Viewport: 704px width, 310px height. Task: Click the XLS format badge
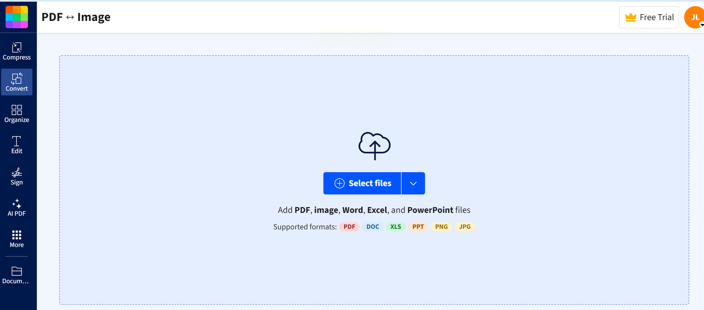[396, 227]
